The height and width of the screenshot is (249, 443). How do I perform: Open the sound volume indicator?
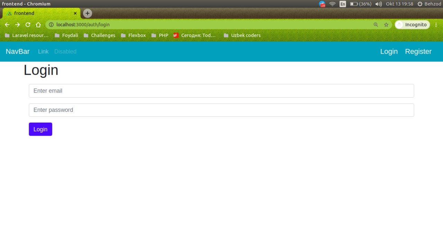(379, 4)
